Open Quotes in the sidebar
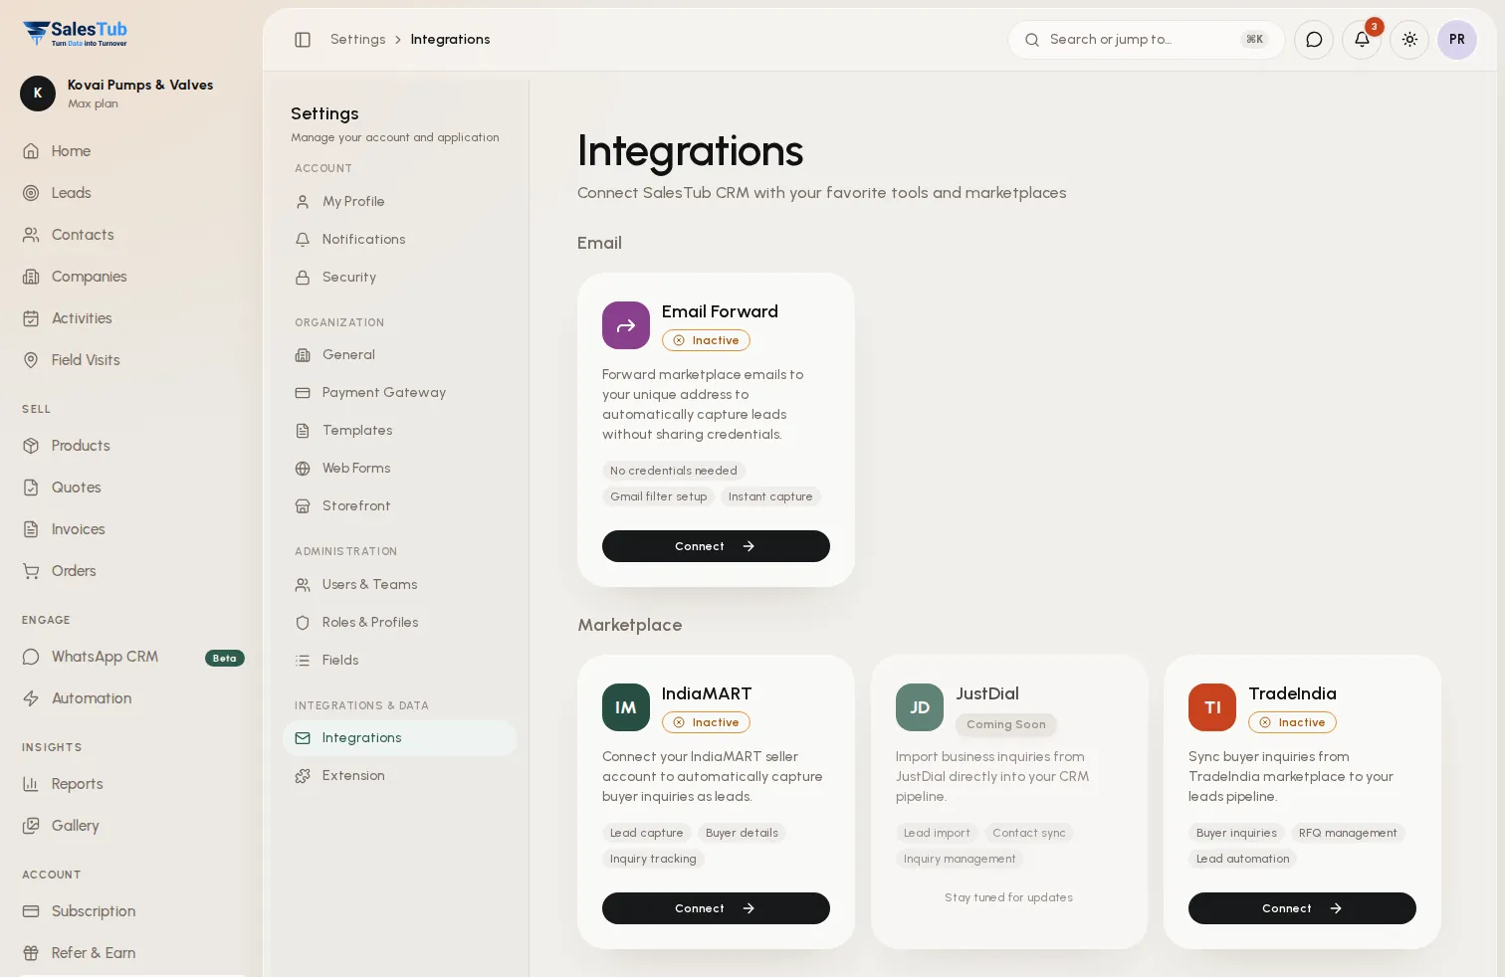 click(131, 488)
